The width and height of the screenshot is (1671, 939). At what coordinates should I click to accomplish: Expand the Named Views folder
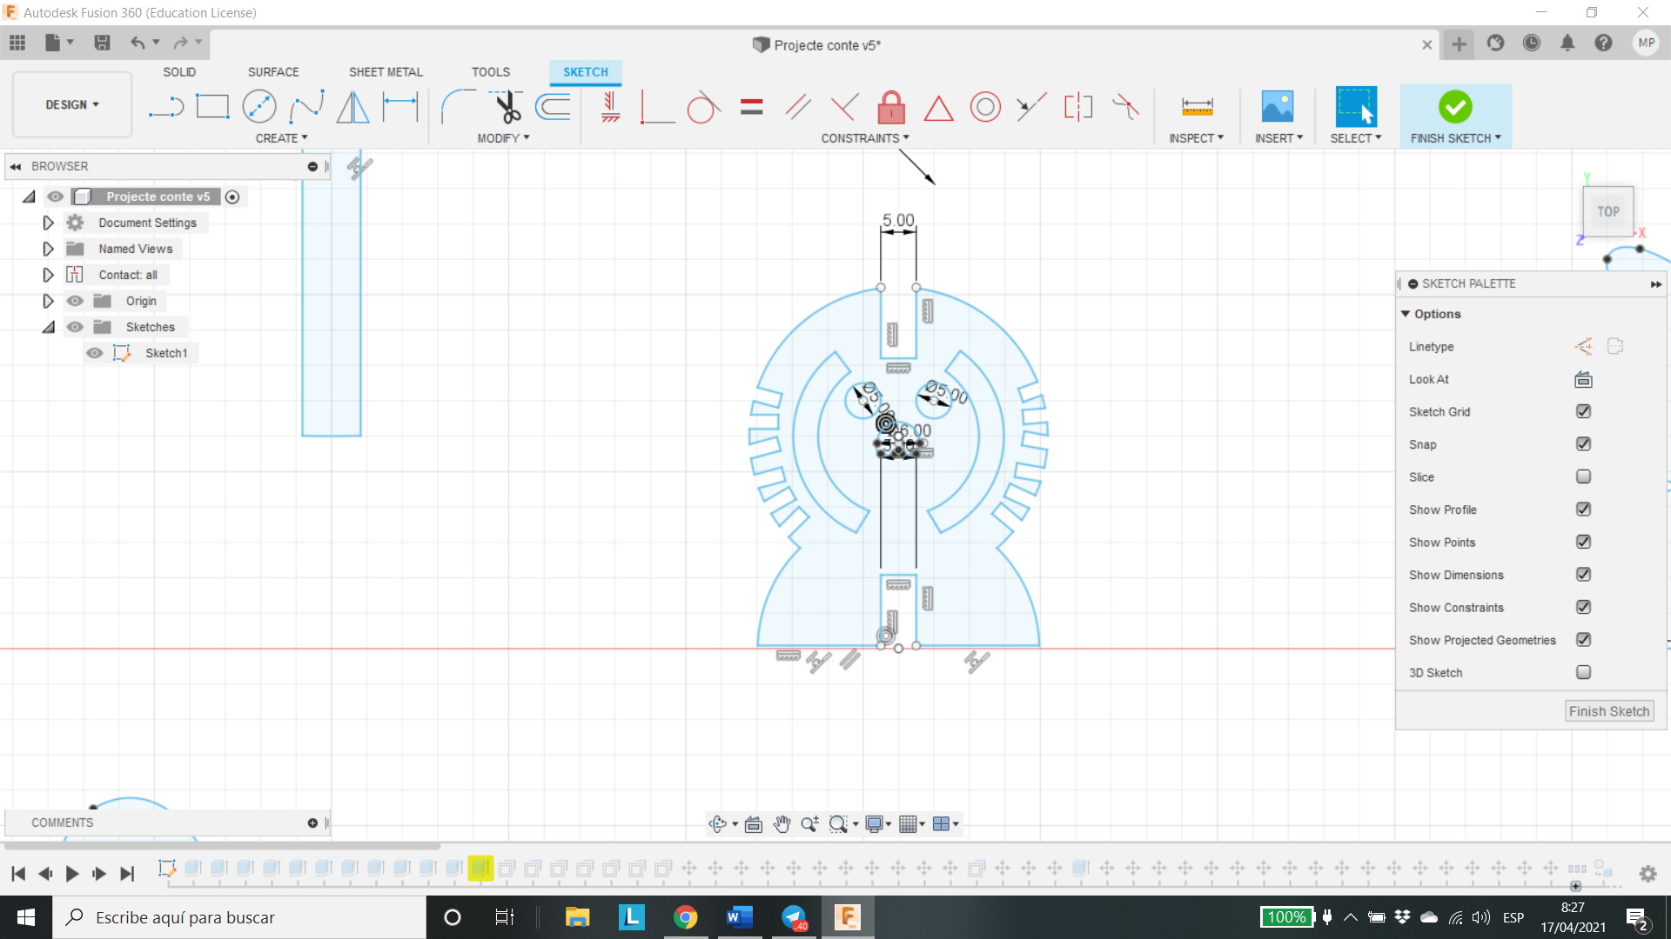tap(47, 249)
